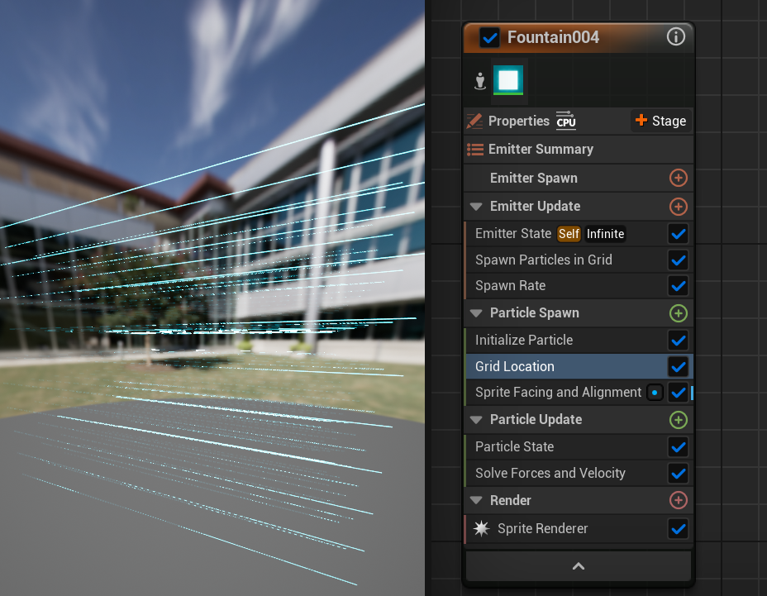Click the Particle Update group label
Viewport: 767px width, 596px height.
coord(536,419)
